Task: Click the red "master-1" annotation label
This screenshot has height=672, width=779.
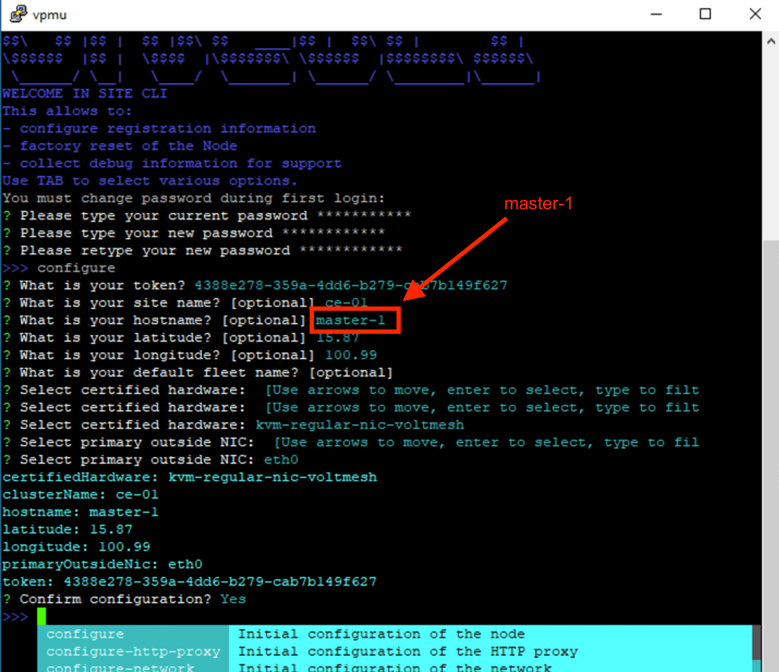Action: point(538,204)
